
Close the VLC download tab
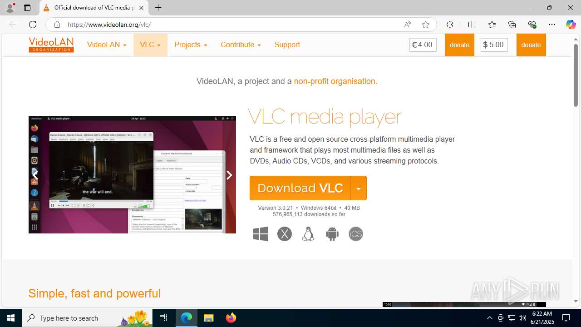141,8
